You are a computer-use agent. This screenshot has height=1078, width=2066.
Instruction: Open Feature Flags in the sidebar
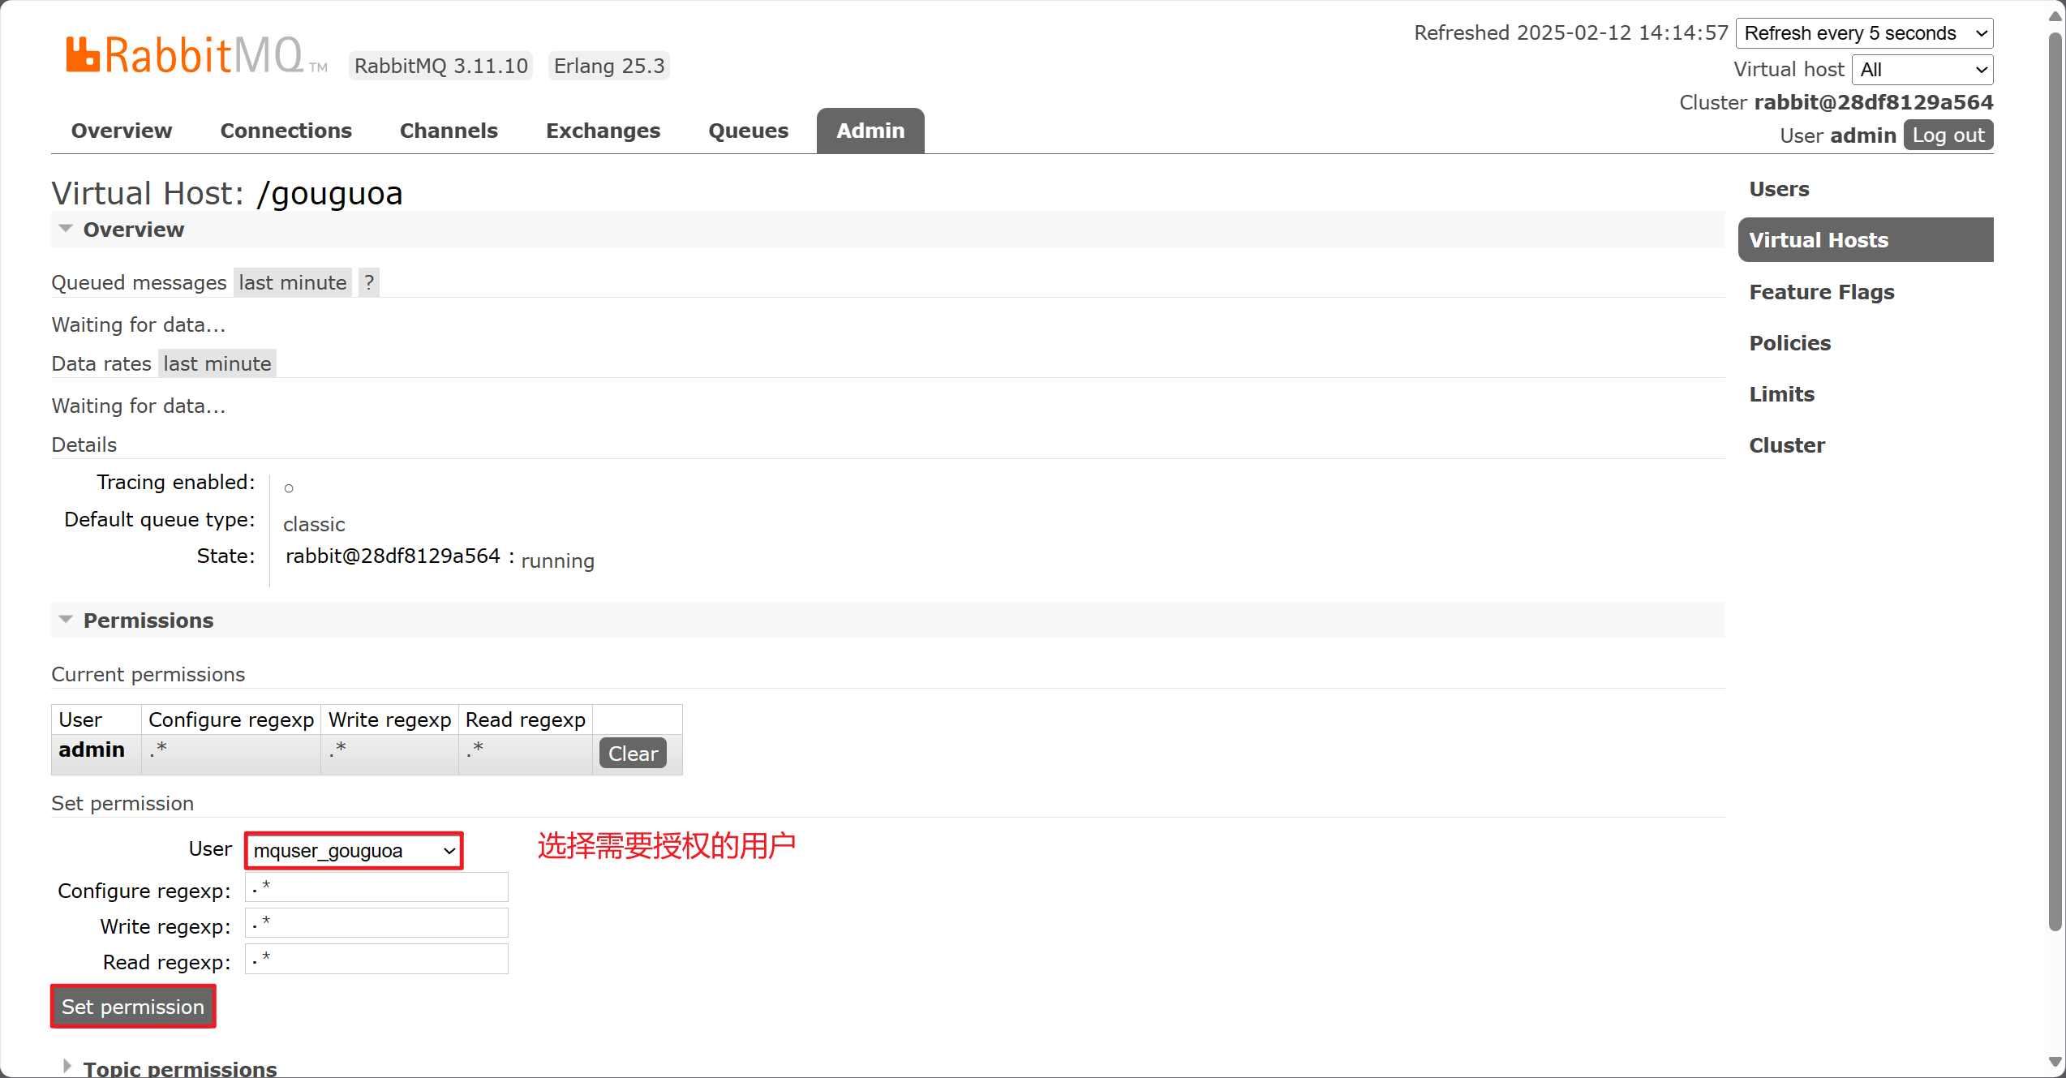[1821, 292]
